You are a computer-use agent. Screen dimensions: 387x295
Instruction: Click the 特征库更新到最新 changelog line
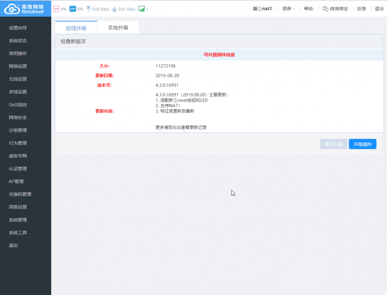[175, 111]
